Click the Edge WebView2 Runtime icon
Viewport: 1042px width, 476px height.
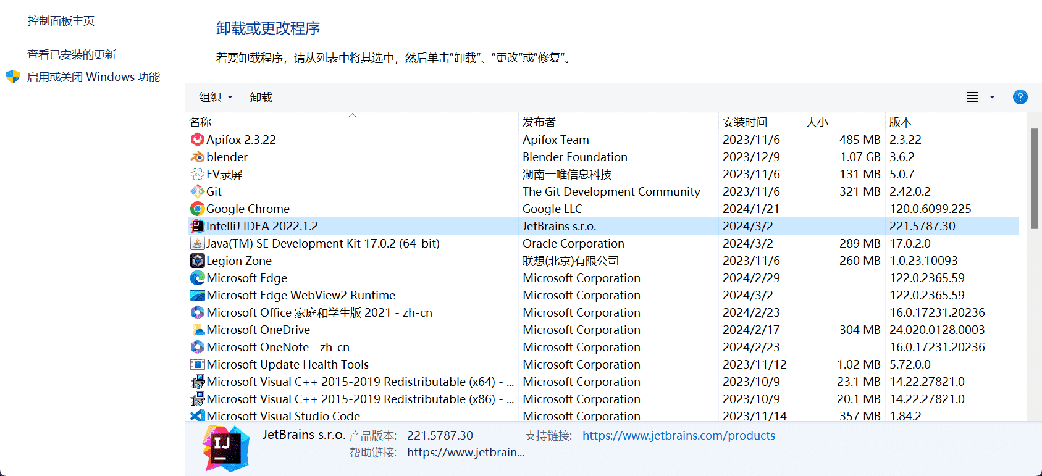click(197, 295)
